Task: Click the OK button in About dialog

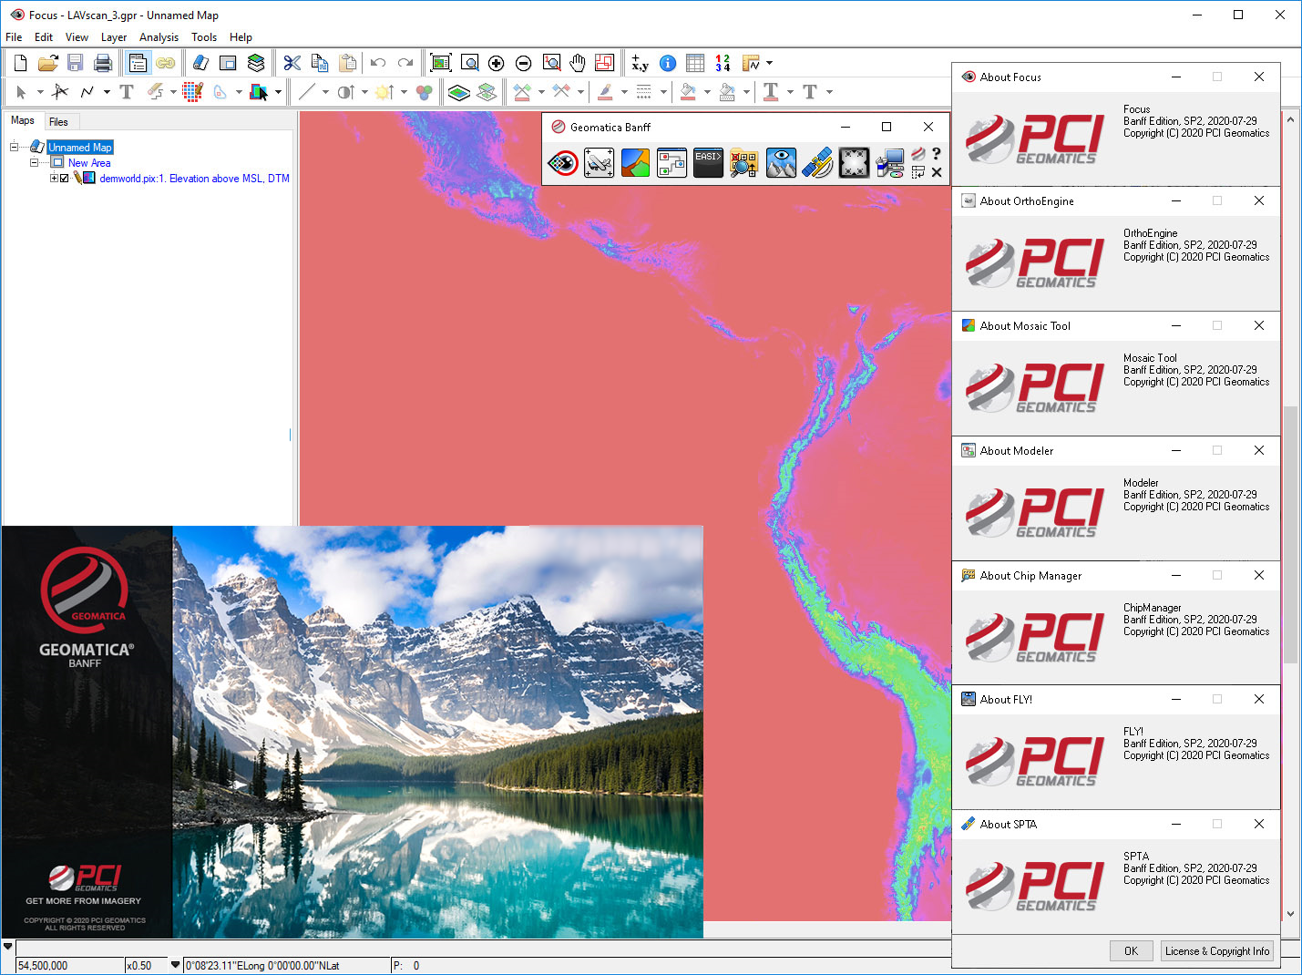Action: pyautogui.click(x=1131, y=951)
